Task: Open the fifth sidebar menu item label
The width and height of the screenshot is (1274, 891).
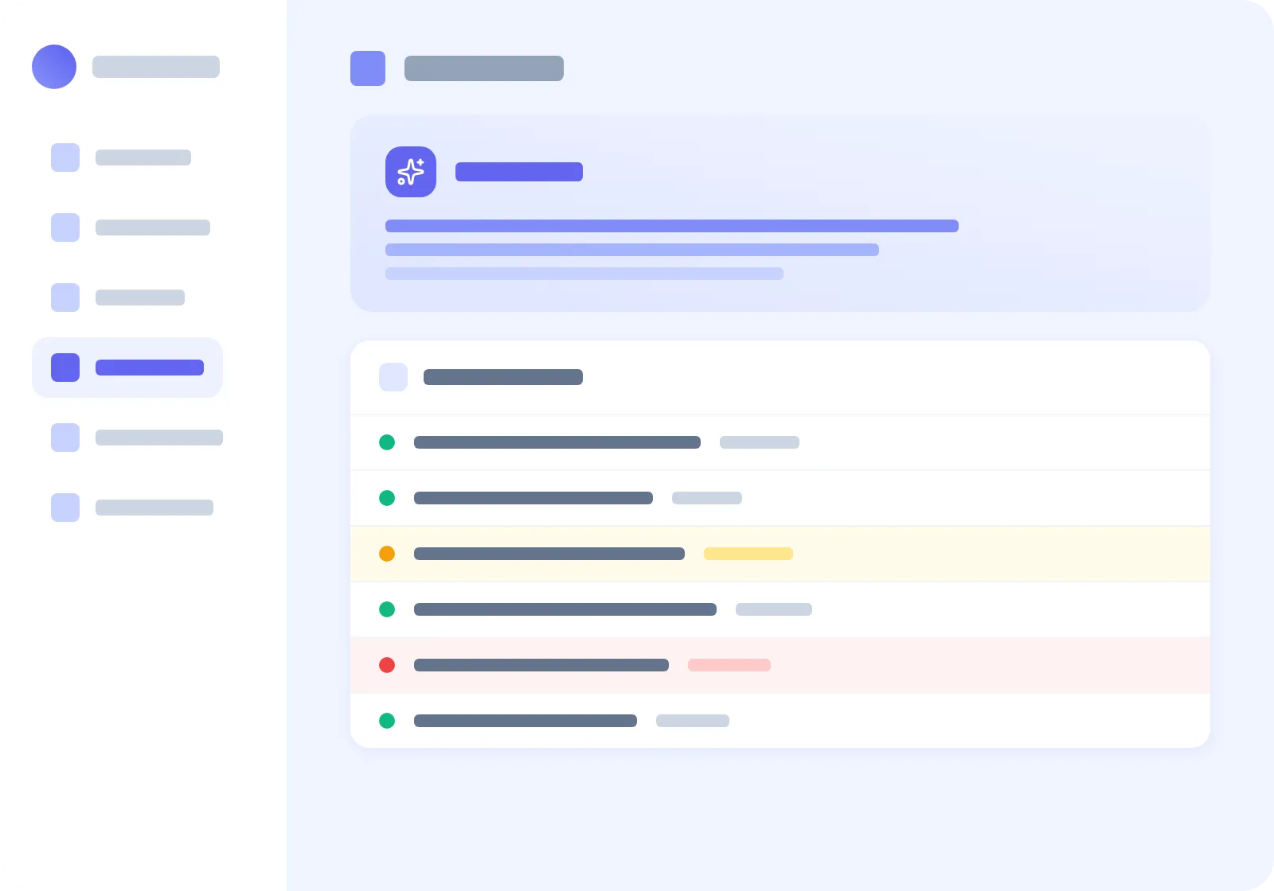Action: tap(159, 438)
